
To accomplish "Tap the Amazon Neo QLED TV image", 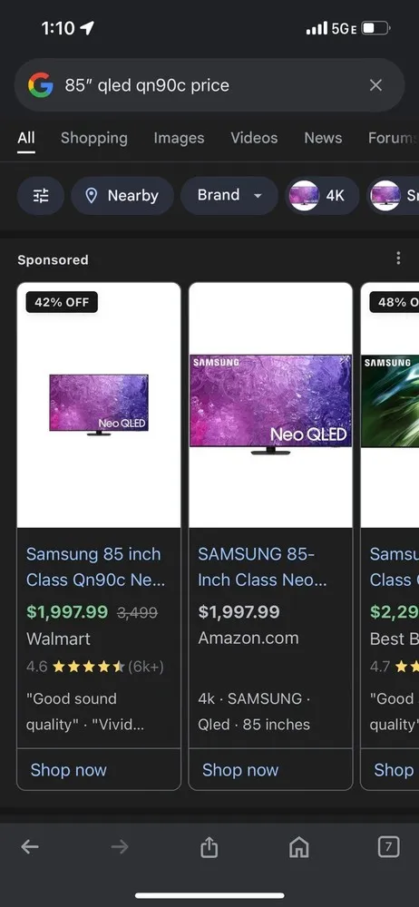I will pos(270,405).
